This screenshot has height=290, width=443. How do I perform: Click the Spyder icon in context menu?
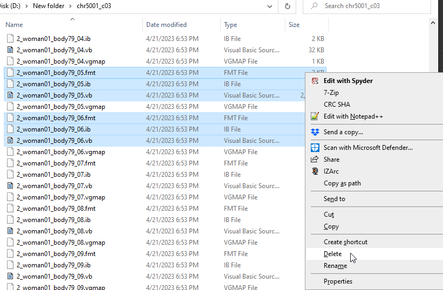(315, 81)
